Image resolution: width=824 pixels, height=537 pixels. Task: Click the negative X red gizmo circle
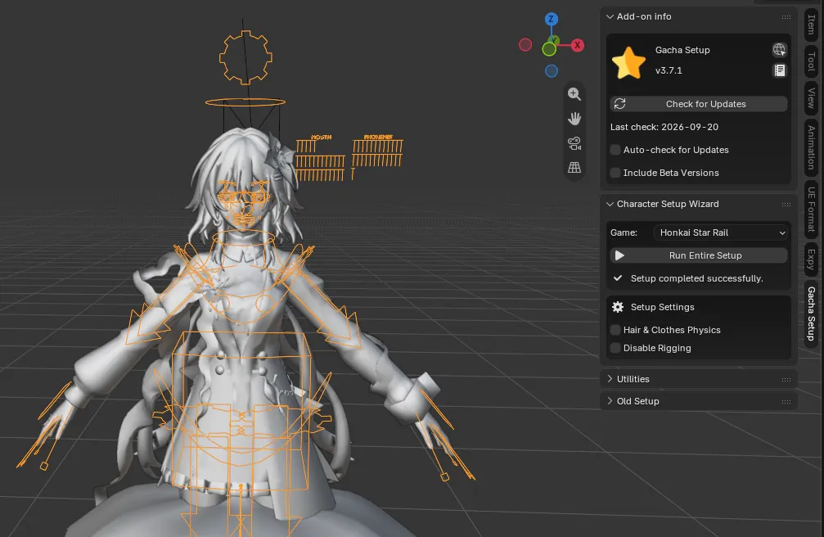(x=525, y=45)
